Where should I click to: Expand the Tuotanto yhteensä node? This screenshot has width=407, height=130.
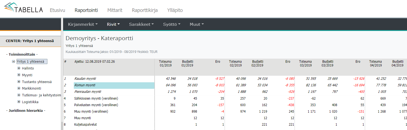pos(19,82)
